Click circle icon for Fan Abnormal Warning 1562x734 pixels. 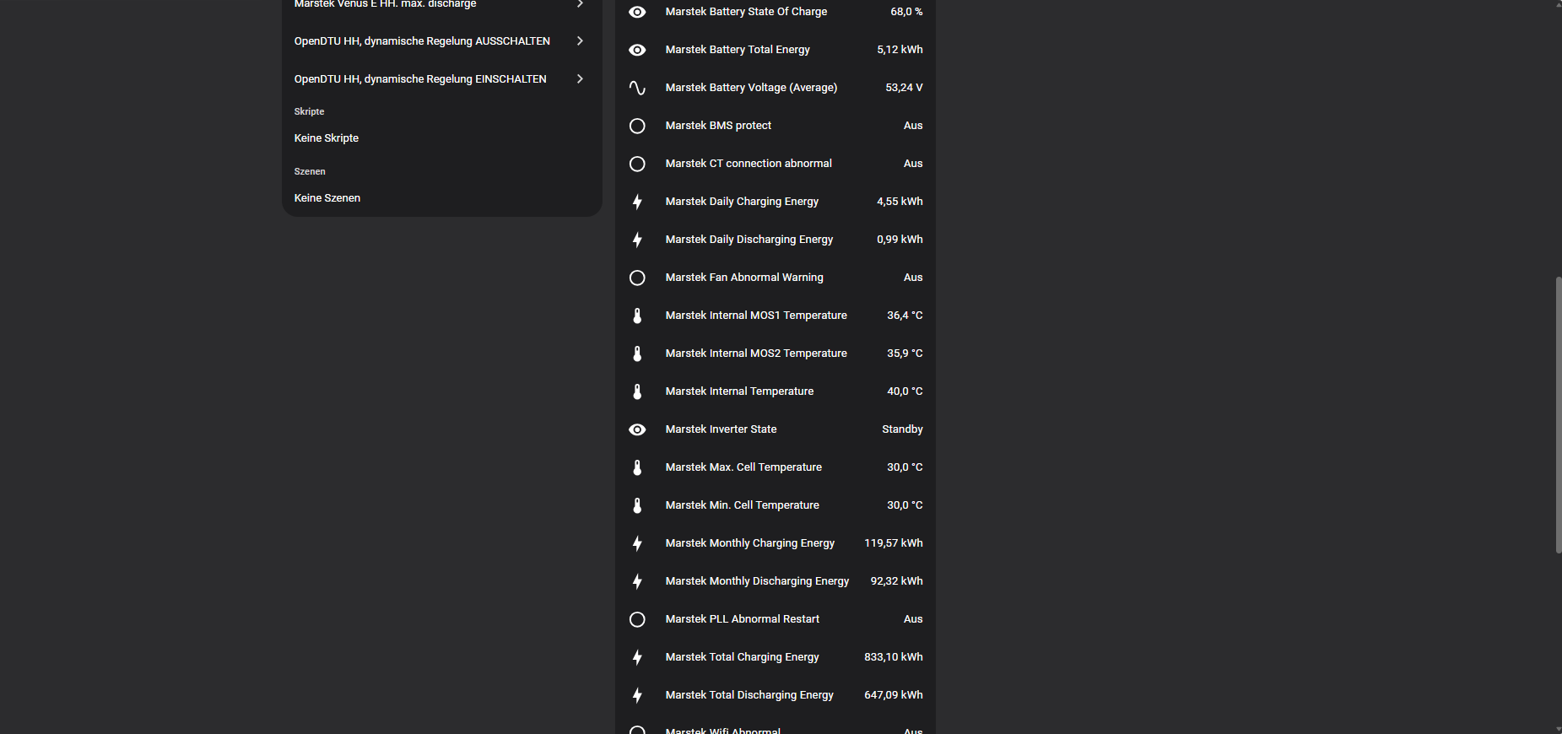point(637,278)
